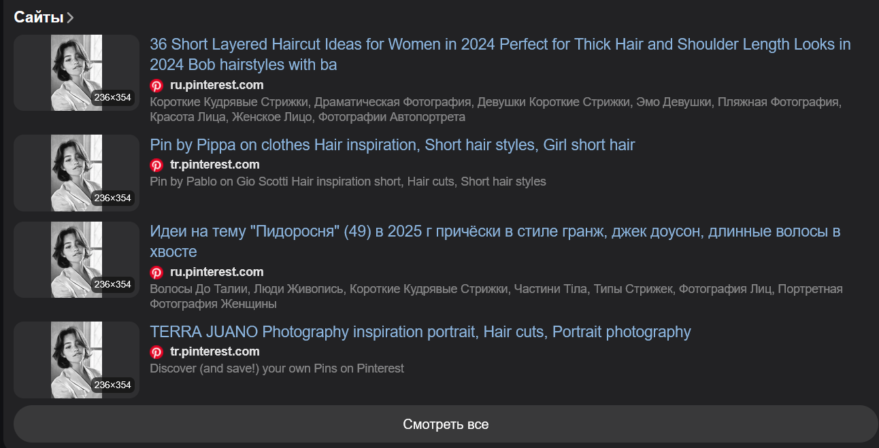Open the Сайты section heading
The width and height of the screenshot is (879, 448).
click(x=39, y=18)
